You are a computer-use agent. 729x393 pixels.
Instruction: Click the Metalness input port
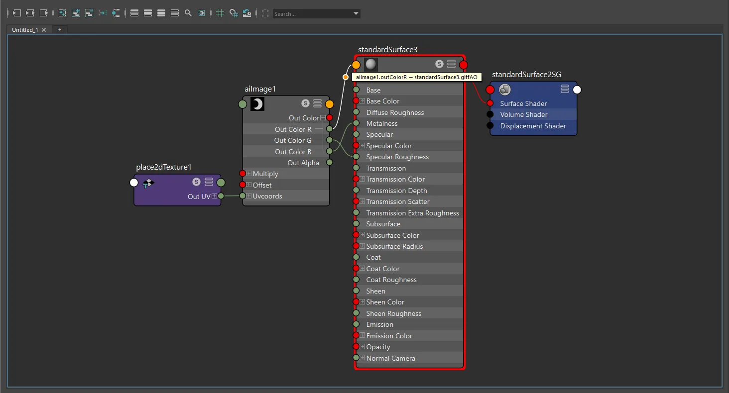356,123
